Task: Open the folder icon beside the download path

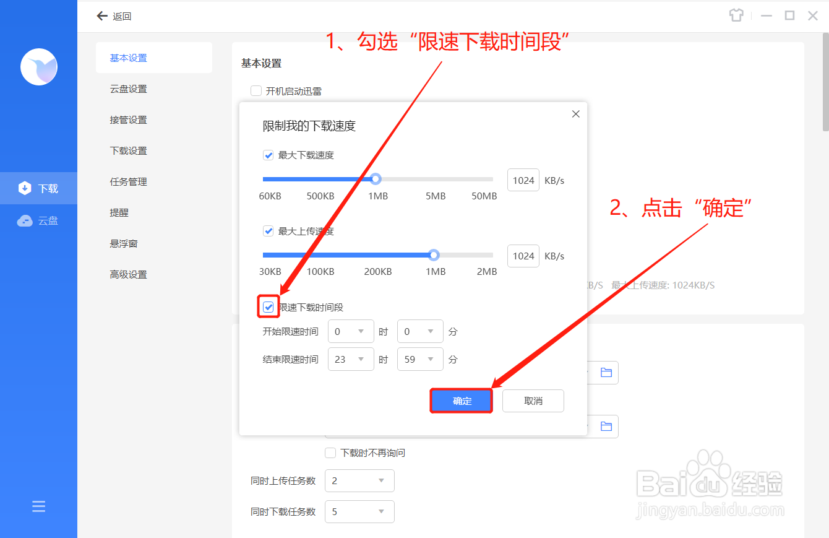Action: click(x=607, y=372)
